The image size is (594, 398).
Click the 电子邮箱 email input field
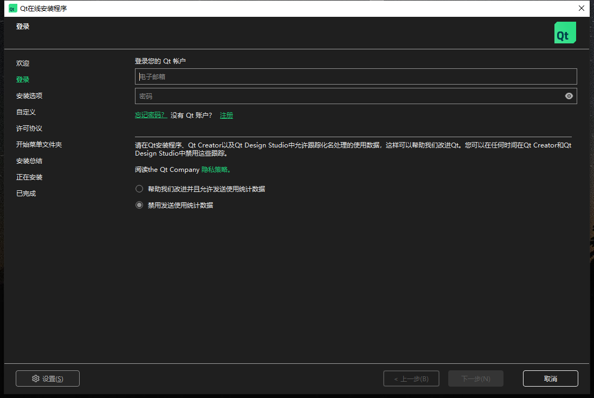click(356, 76)
